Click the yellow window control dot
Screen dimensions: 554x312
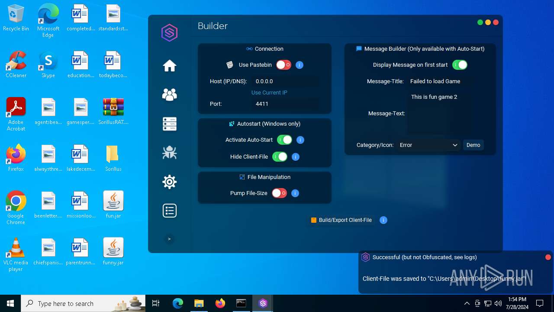click(x=488, y=23)
